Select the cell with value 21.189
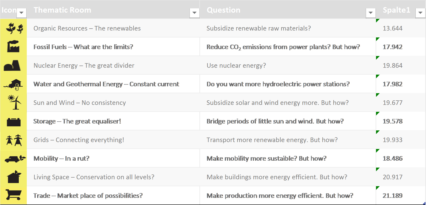This screenshot has height=205, width=426. (x=392, y=196)
